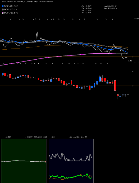Click the magenta DOW PT legend swatch
Image resolution: width=139 pixels, height=183 pixels.
pos(3,13)
